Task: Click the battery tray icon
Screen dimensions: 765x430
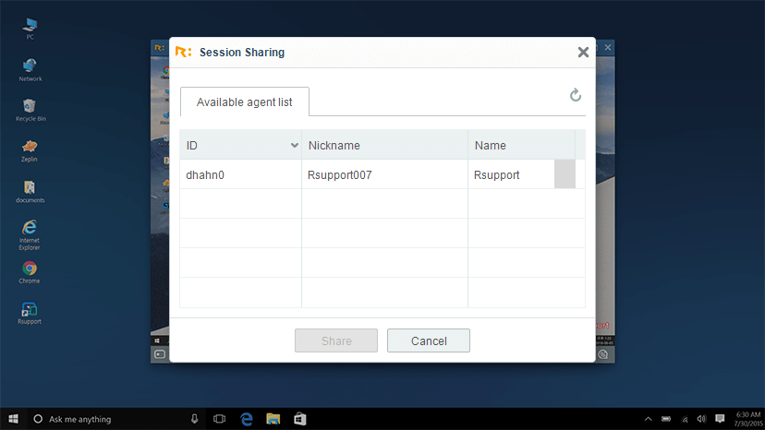Action: pos(666,419)
